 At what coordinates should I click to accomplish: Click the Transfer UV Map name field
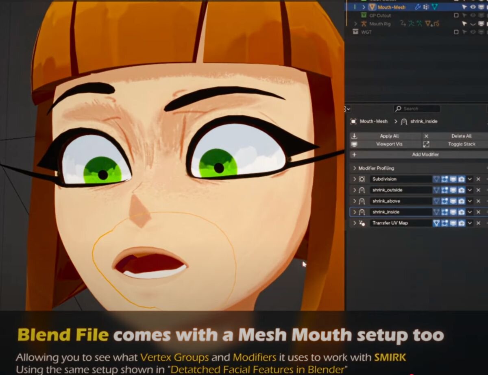(401, 223)
